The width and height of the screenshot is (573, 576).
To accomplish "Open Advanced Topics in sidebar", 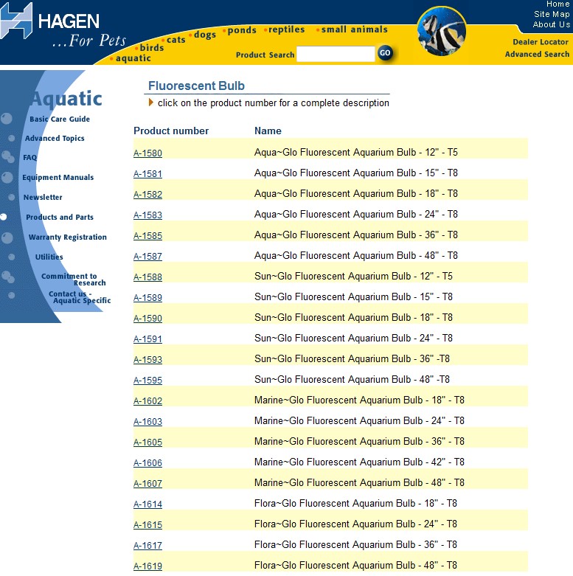I will coord(55,139).
